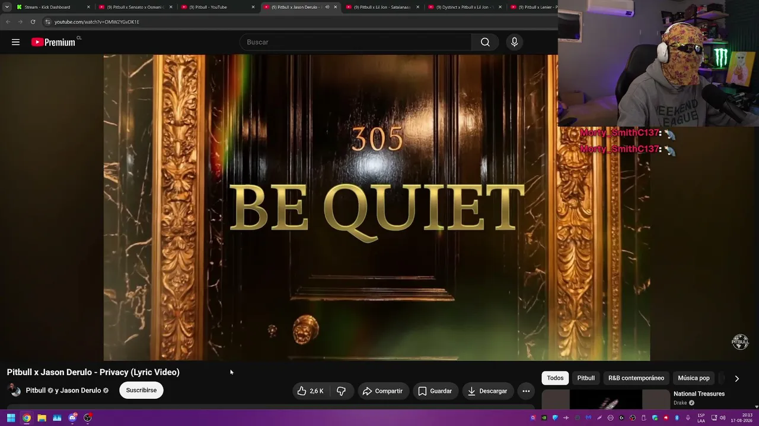Image resolution: width=759 pixels, height=426 pixels.
Task: Open the Photos app from the taskbar
Action: tap(57, 418)
